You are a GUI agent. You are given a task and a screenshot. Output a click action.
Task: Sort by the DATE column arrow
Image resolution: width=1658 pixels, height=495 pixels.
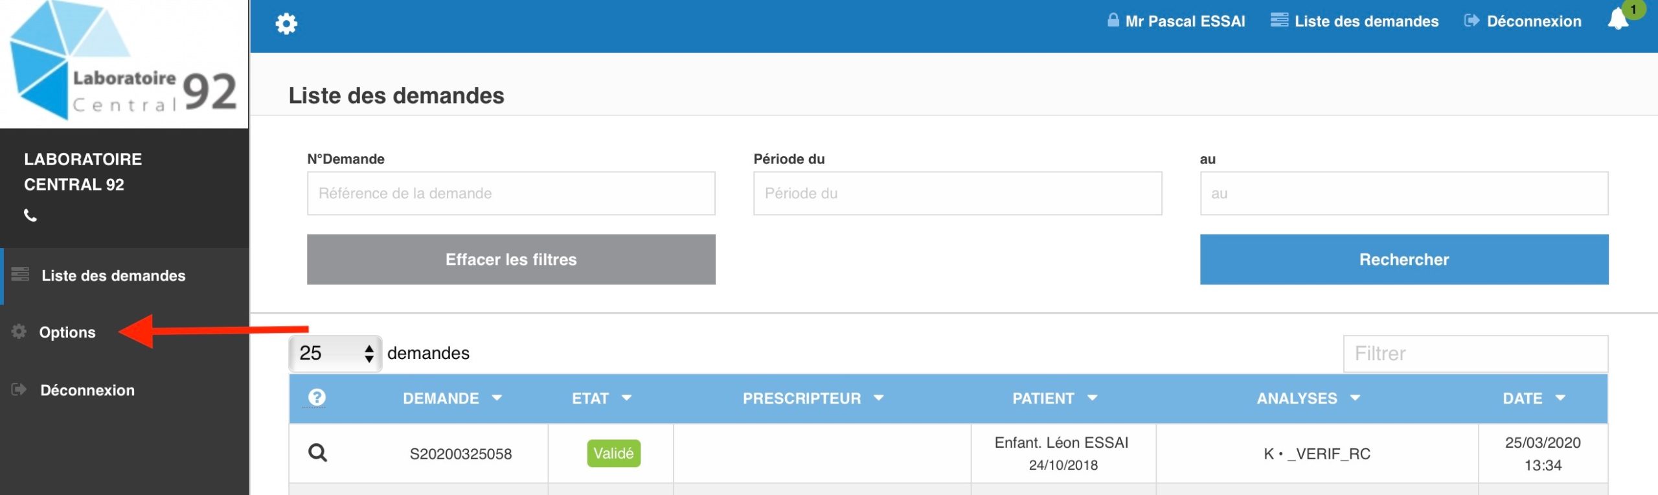point(1560,398)
